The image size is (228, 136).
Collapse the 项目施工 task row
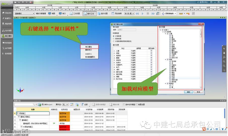(x=18, y=113)
